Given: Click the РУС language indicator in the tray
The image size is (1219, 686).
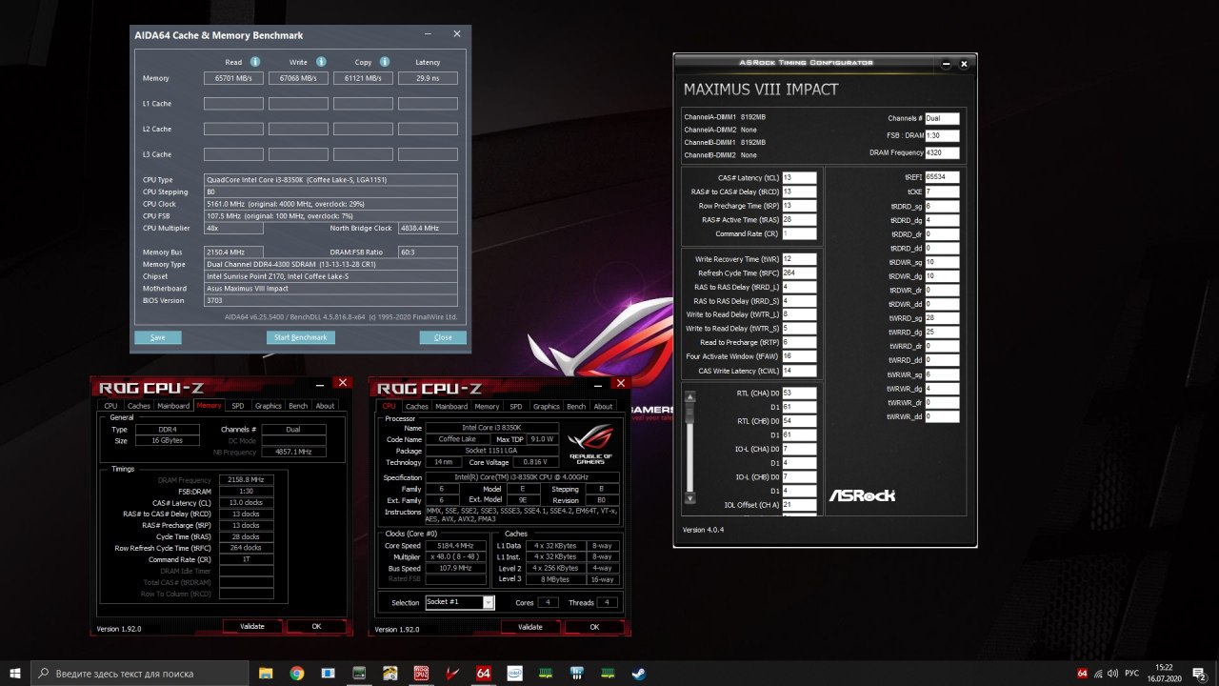Looking at the screenshot, I should (x=1131, y=674).
